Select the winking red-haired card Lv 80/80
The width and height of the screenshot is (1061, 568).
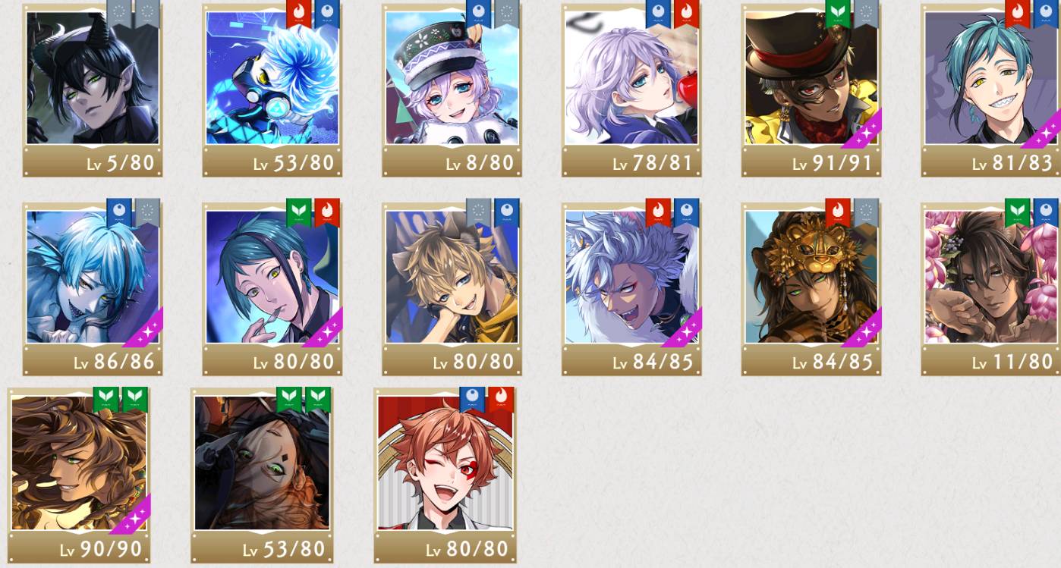446,475
